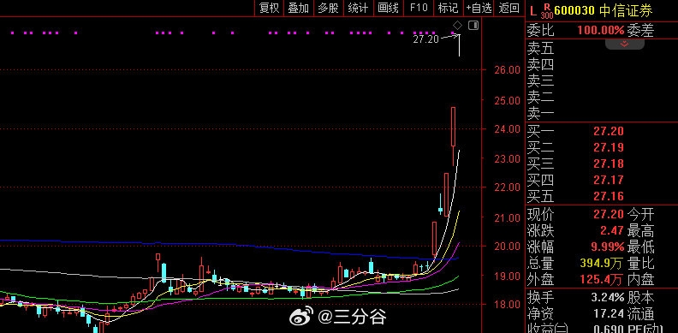
Task: Select the 多股 multi-stock view
Action: (x=329, y=8)
